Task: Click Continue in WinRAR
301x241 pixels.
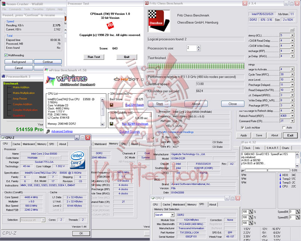Action: tap(48, 62)
